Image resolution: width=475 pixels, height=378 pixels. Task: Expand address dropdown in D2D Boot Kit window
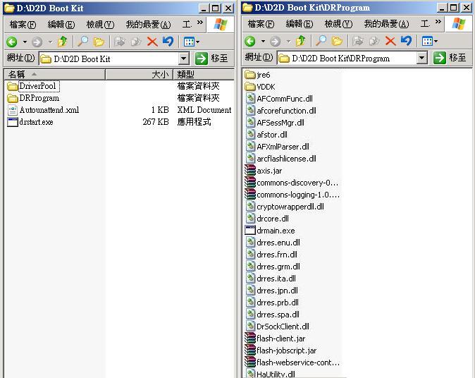click(x=183, y=59)
